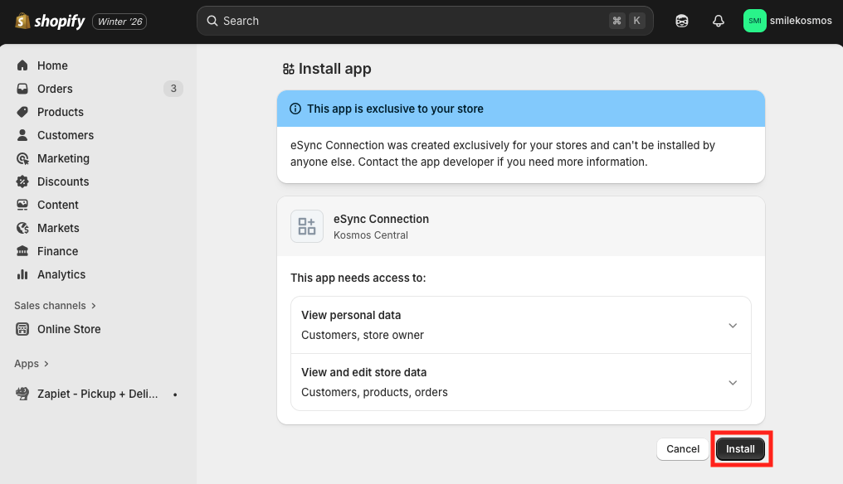The image size is (843, 484).
Task: Click the Shopify logo in header
Action: [x=50, y=21]
